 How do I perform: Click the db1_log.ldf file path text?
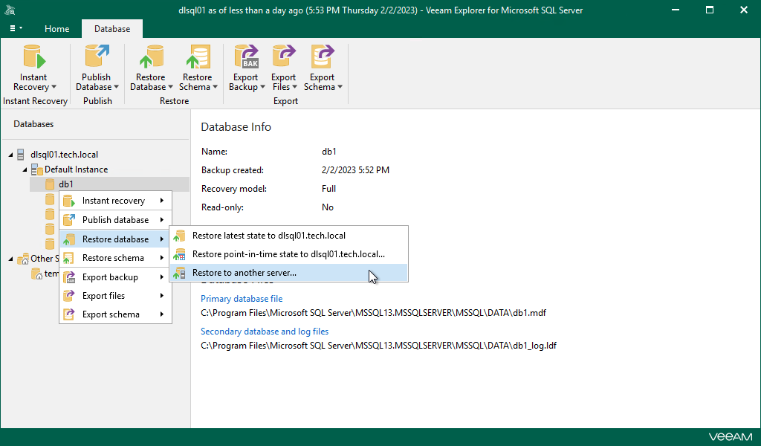click(x=378, y=346)
